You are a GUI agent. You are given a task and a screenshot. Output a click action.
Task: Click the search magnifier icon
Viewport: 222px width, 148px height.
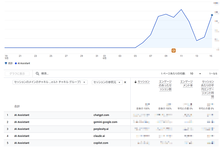click(37, 73)
